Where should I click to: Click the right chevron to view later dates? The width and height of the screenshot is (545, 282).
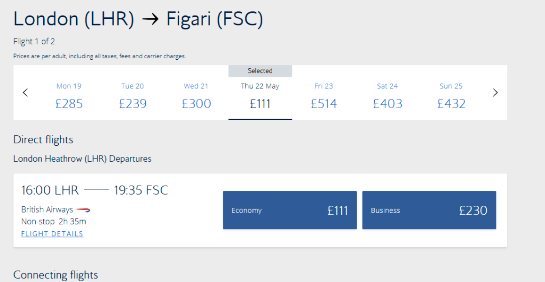[495, 93]
